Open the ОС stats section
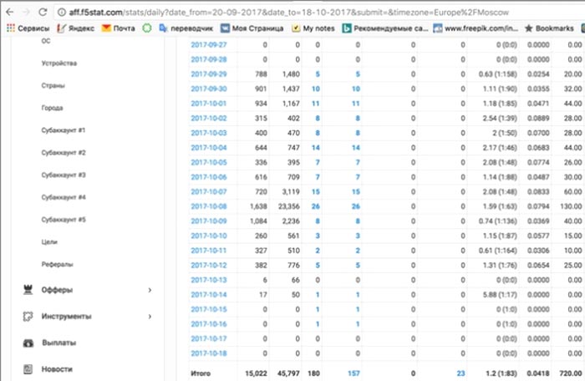 [45, 41]
